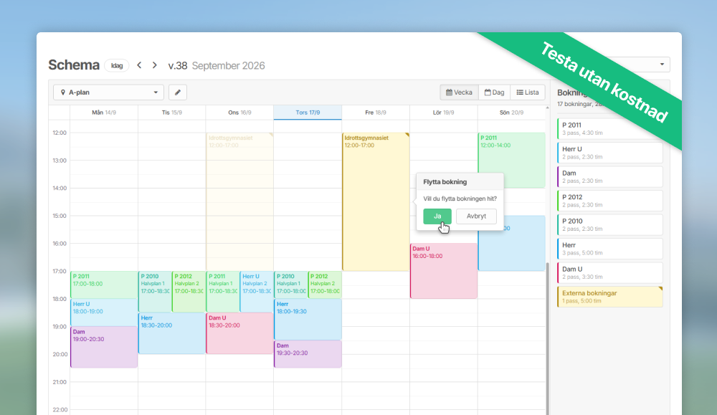Go to the previous week arrow

(x=140, y=65)
